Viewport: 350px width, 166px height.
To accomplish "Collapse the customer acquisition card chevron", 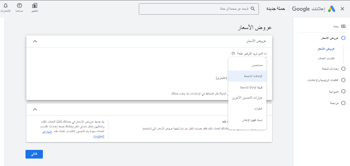I will point(35,109).
